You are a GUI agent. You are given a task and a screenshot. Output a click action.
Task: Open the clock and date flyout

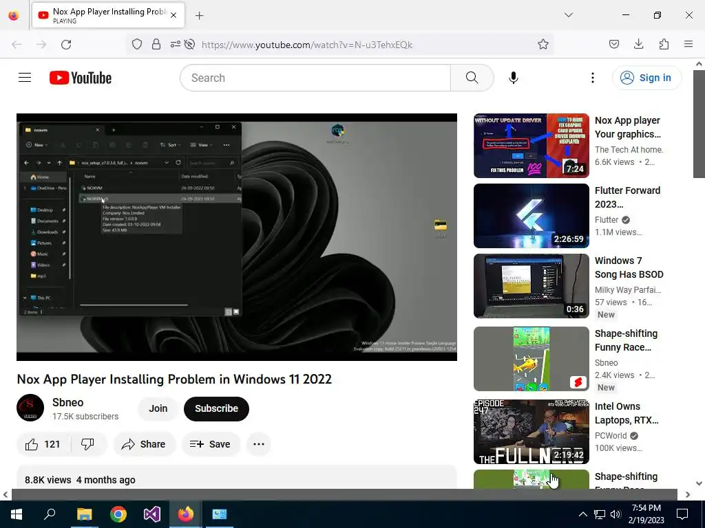coord(646,514)
